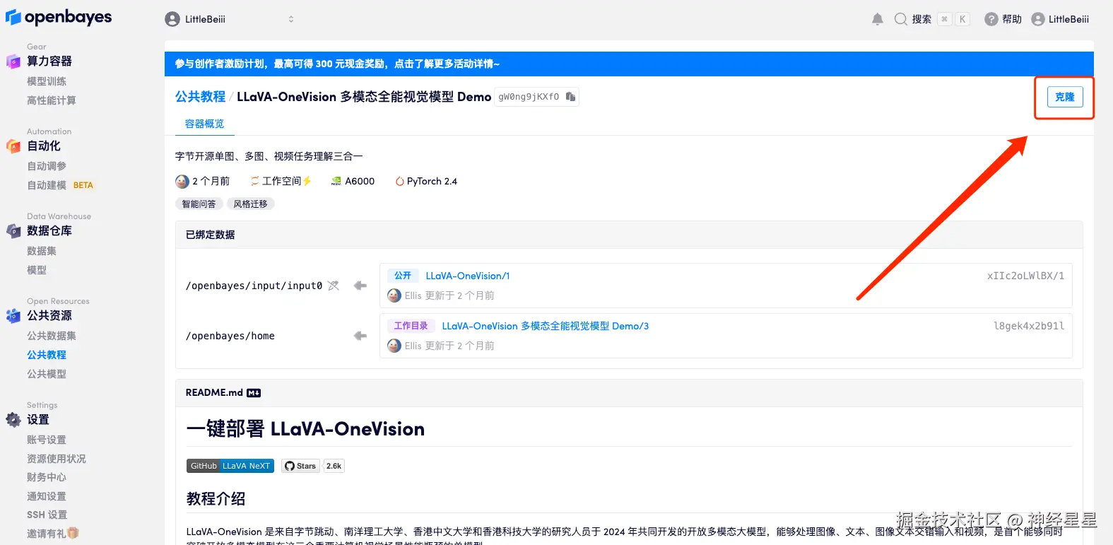
Task: Open help question mark icon
Action: point(991,19)
